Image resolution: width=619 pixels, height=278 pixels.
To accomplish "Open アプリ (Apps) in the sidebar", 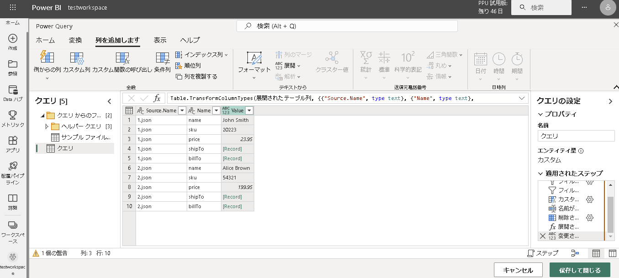I will pos(13,144).
